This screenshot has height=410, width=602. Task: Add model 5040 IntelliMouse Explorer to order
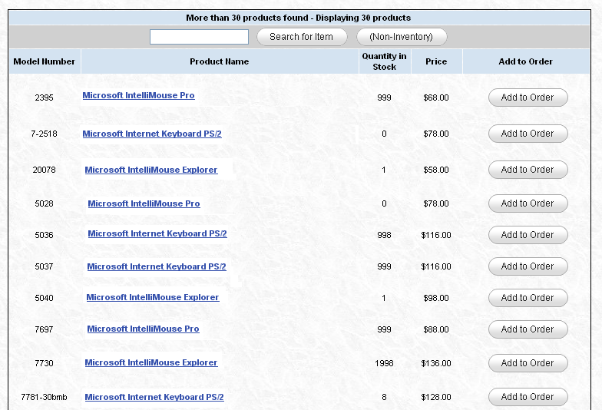528,298
